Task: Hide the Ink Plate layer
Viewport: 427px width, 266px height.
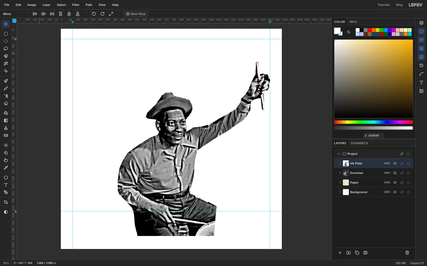Action: coord(395,163)
